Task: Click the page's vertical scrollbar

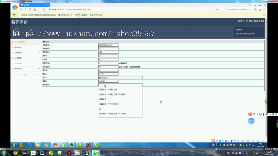Action: (266, 78)
